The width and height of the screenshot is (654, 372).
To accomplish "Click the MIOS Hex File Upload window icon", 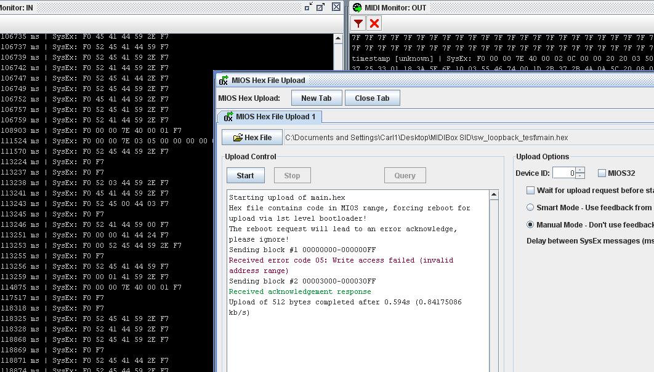I will tap(224, 81).
